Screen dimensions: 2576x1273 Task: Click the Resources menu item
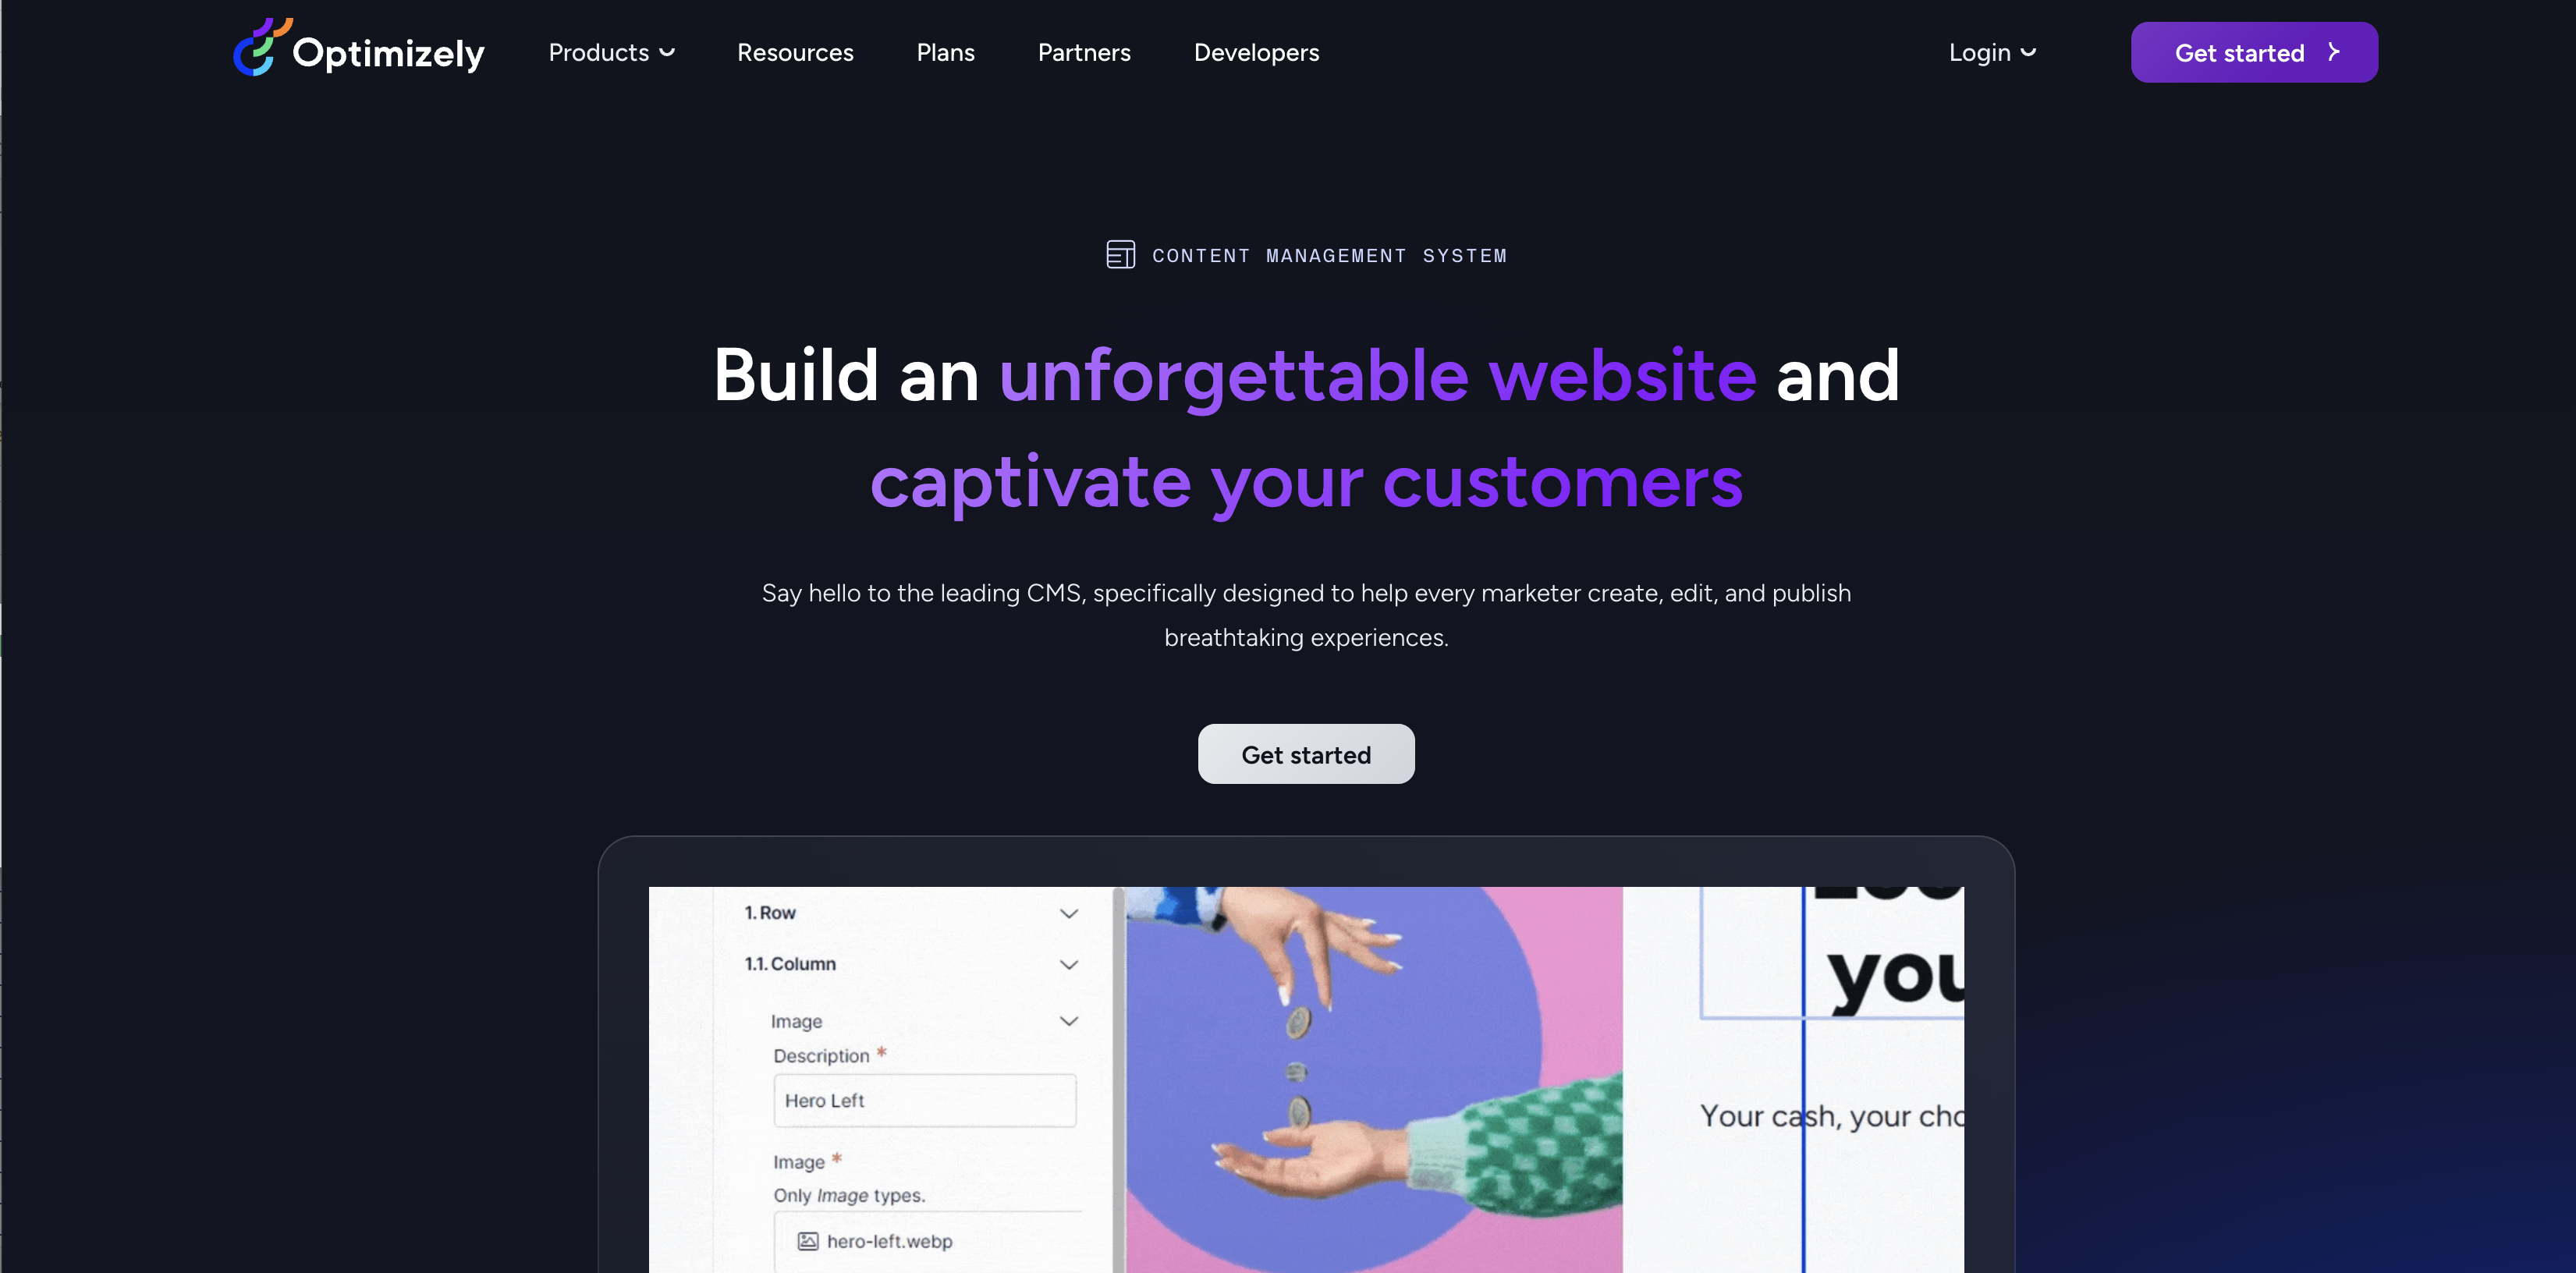click(x=795, y=51)
